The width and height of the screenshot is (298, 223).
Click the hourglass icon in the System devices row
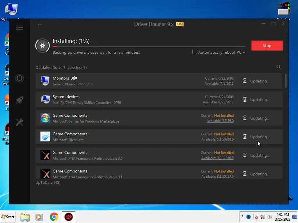pos(245,100)
